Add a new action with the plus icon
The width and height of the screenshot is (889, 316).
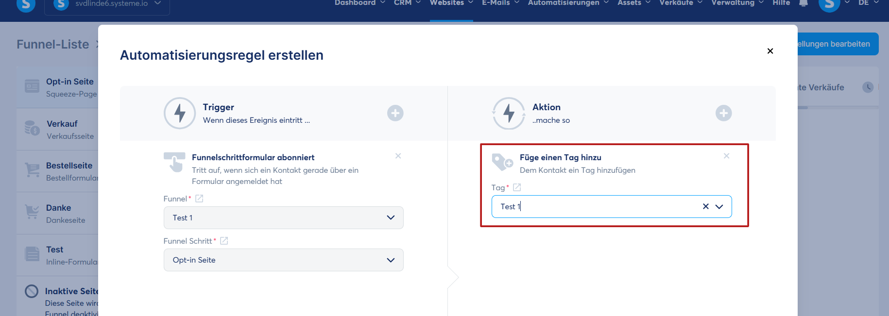click(x=723, y=113)
